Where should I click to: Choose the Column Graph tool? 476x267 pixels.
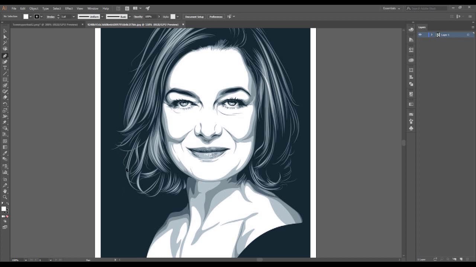pyautogui.click(x=5, y=172)
